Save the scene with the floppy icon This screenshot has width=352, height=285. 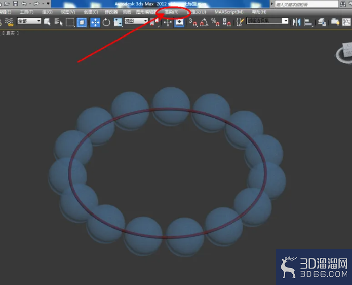click(15, 4)
